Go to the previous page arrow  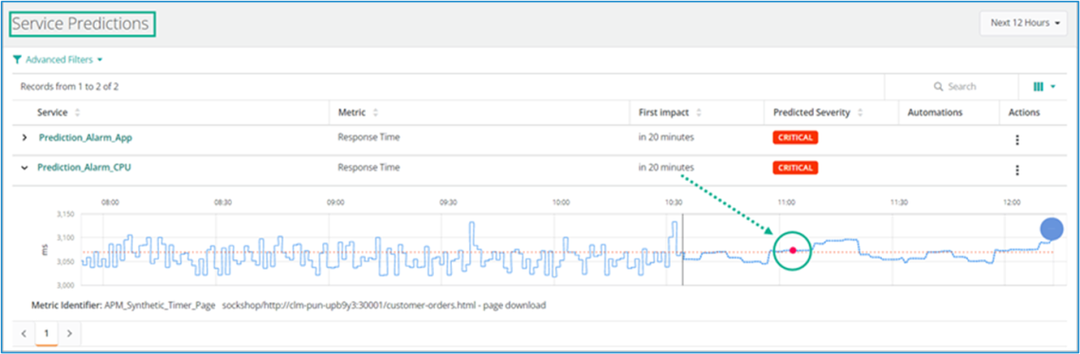[x=24, y=333]
